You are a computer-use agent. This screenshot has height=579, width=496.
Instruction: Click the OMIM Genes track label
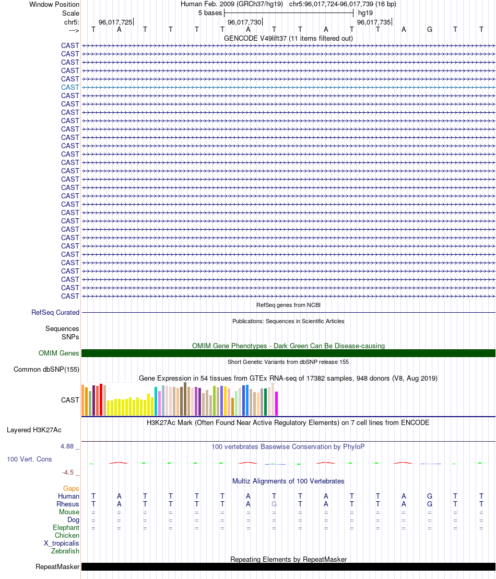pos(58,353)
